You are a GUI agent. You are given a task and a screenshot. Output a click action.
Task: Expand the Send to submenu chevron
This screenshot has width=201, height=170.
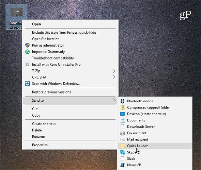pos(114,101)
